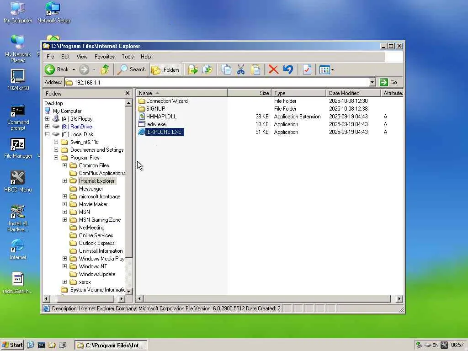
Task: Open the Search pane
Action: coord(131,69)
